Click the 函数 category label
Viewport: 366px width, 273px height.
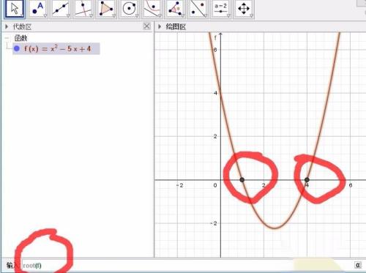[20, 38]
